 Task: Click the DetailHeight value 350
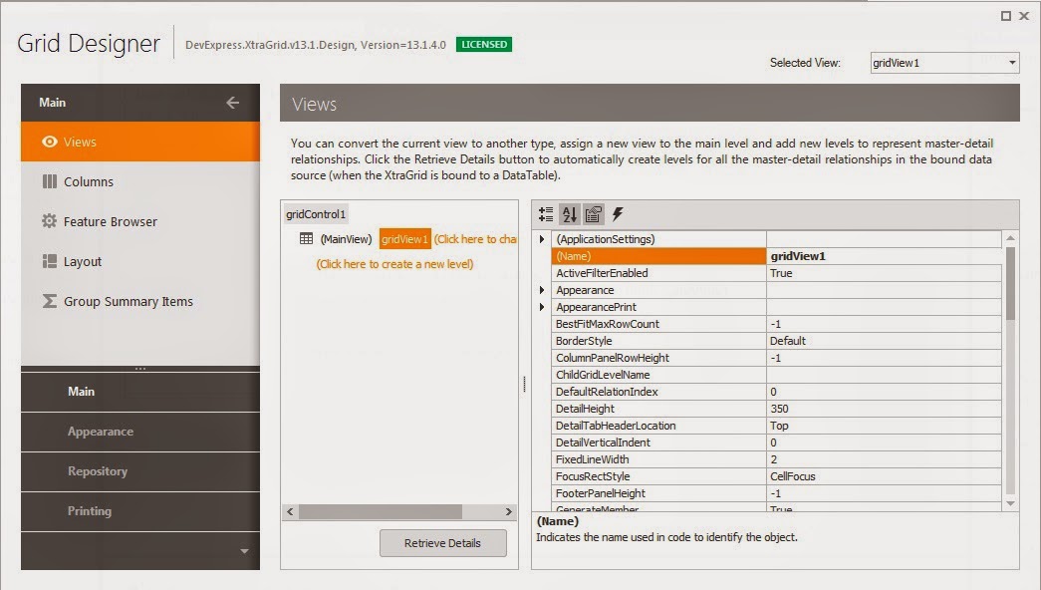point(884,409)
